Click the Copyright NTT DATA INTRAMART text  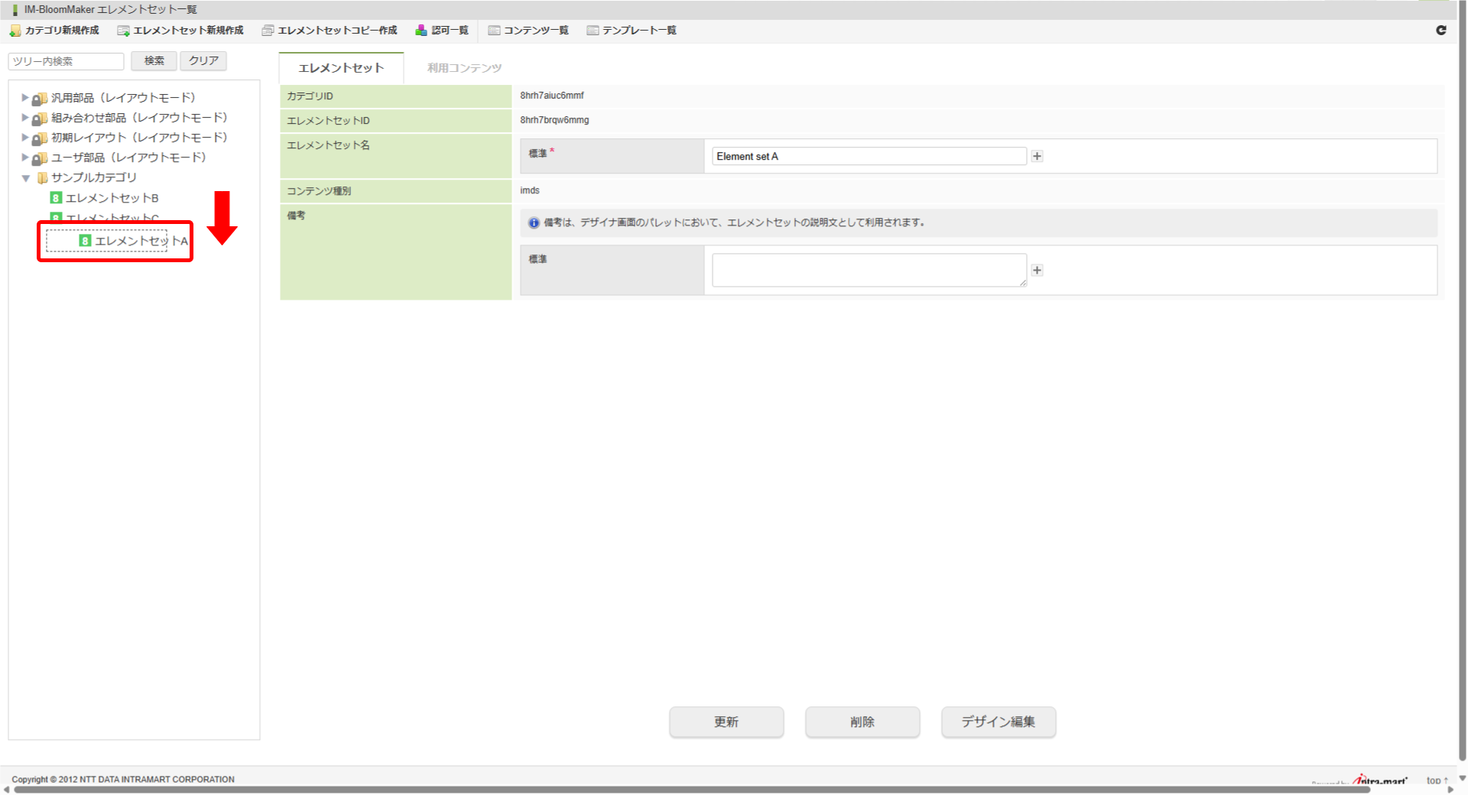coord(123,780)
